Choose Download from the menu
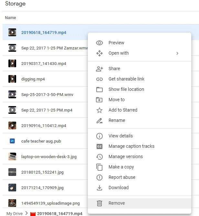The height and width of the screenshot is (216, 199). (140, 188)
